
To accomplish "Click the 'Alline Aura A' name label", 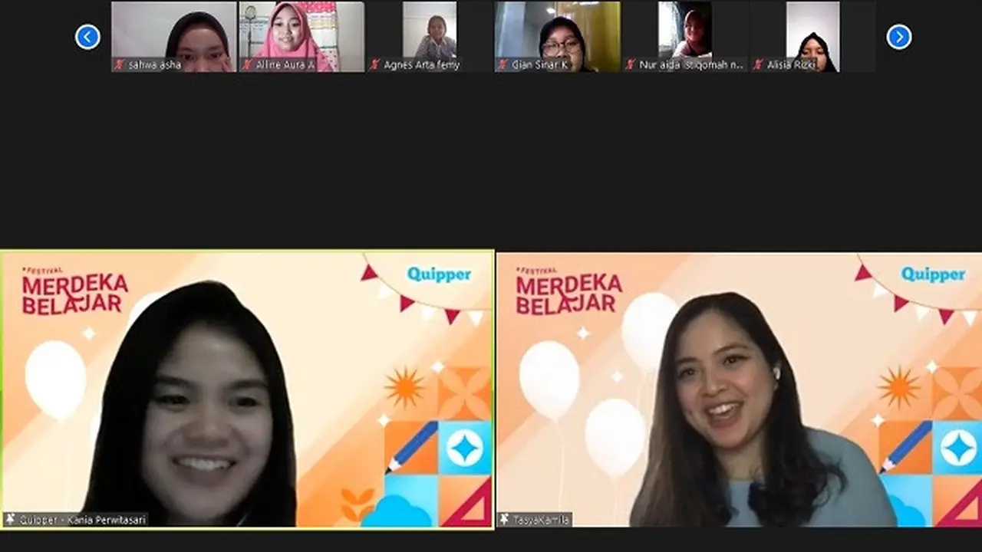I will [x=285, y=65].
